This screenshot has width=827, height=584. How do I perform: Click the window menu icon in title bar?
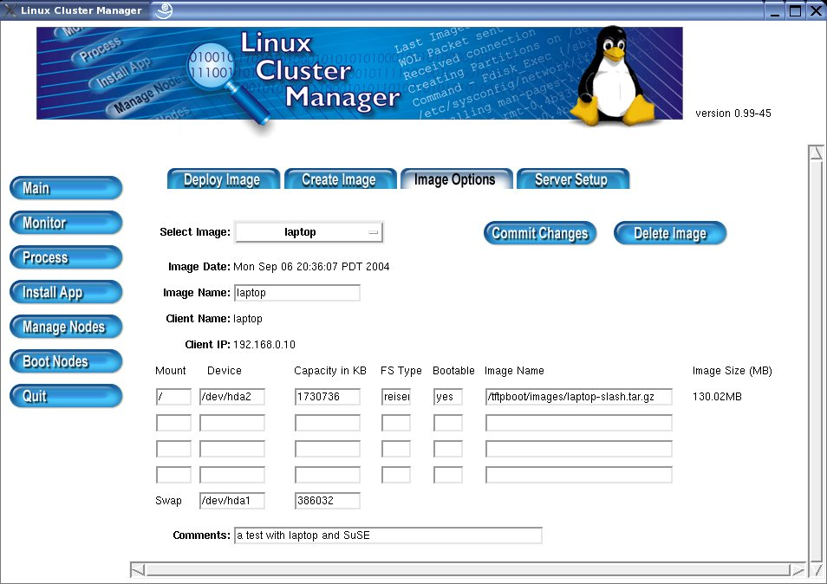click(x=10, y=10)
